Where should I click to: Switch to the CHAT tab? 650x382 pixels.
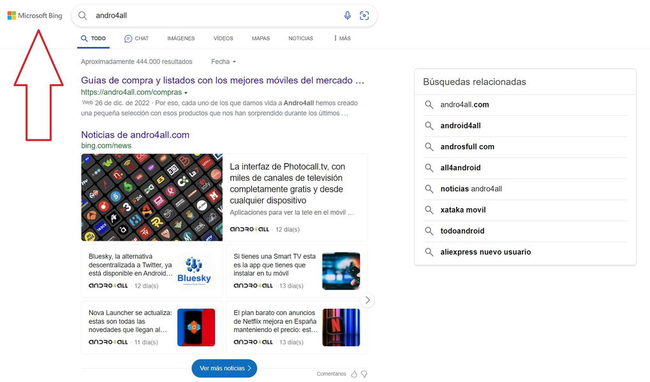click(137, 38)
